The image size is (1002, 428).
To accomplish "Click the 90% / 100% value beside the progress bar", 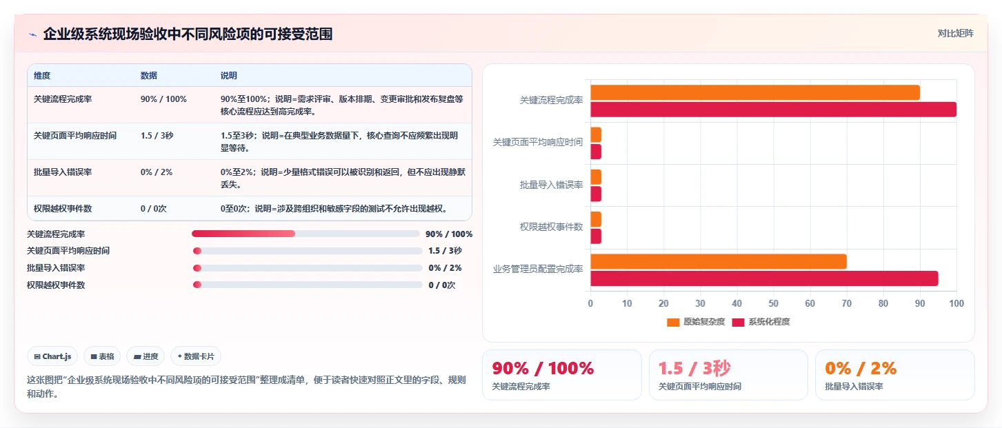I will point(449,234).
